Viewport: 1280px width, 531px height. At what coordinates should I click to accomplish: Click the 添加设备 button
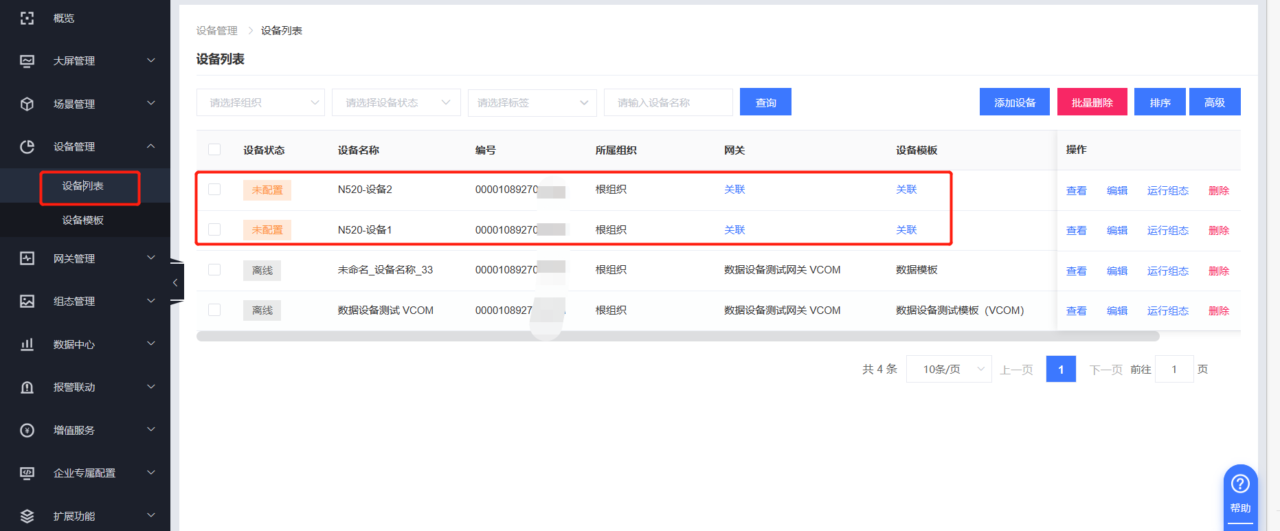click(x=1014, y=102)
